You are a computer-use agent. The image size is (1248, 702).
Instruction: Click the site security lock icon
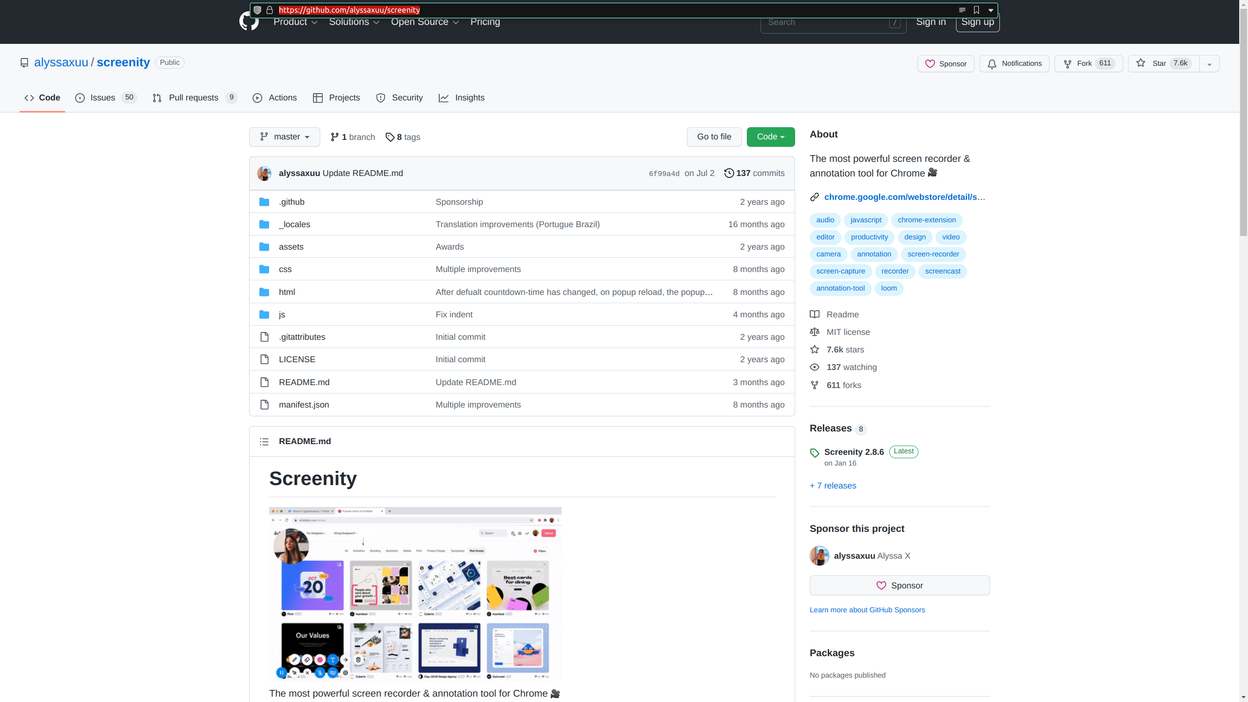(x=270, y=10)
